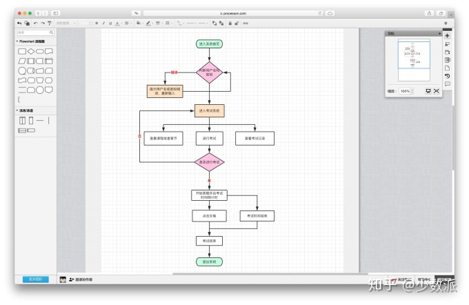The image size is (469, 305).
Task: Toggle bold text formatting
Action: pos(97,23)
